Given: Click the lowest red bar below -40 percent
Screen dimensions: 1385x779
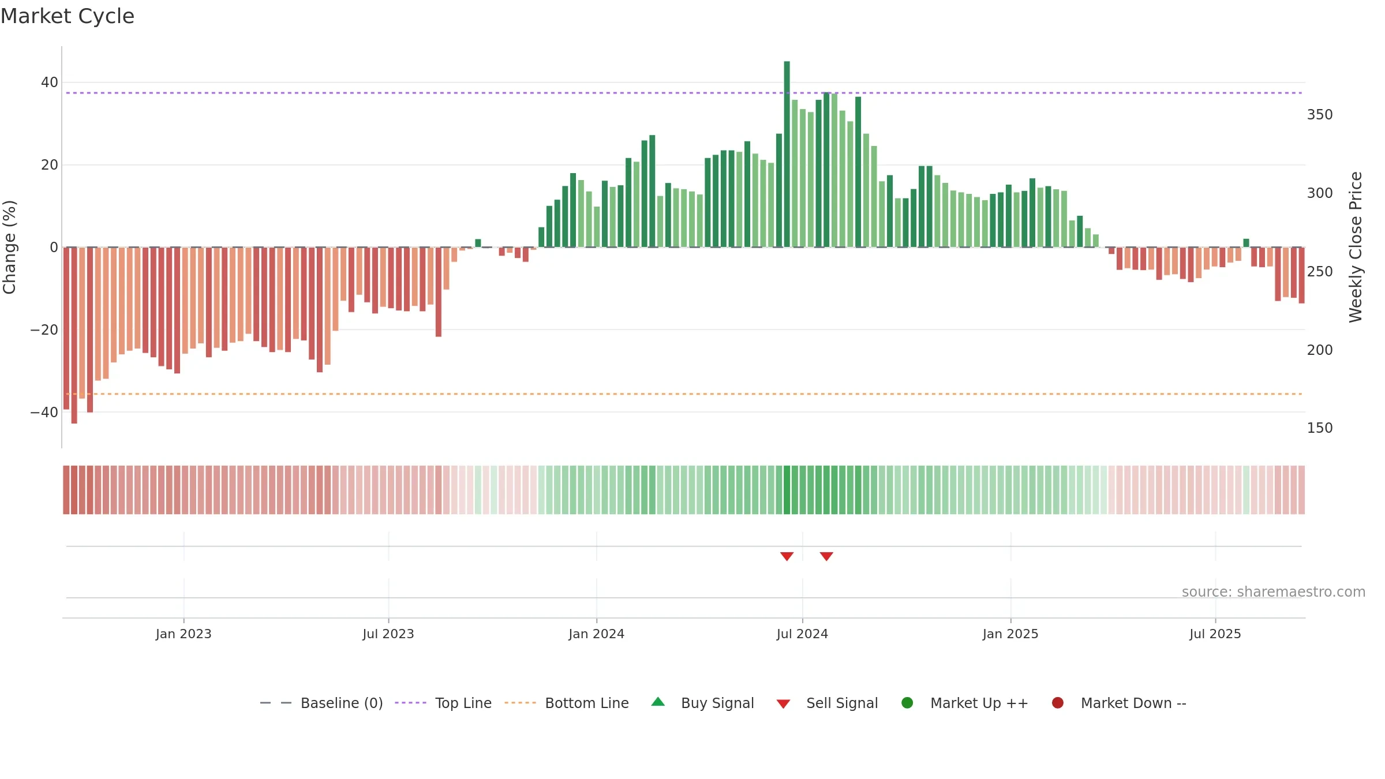Looking at the screenshot, I should (74, 335).
